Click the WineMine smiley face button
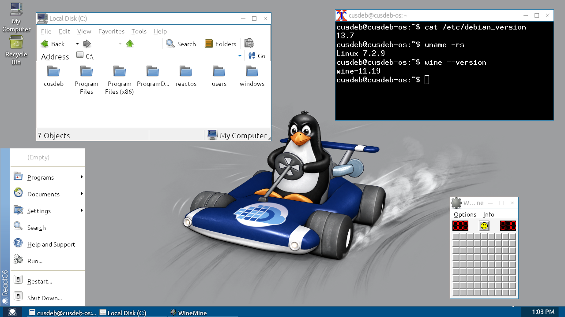Viewport: 565px width, 317px height. 484,226
